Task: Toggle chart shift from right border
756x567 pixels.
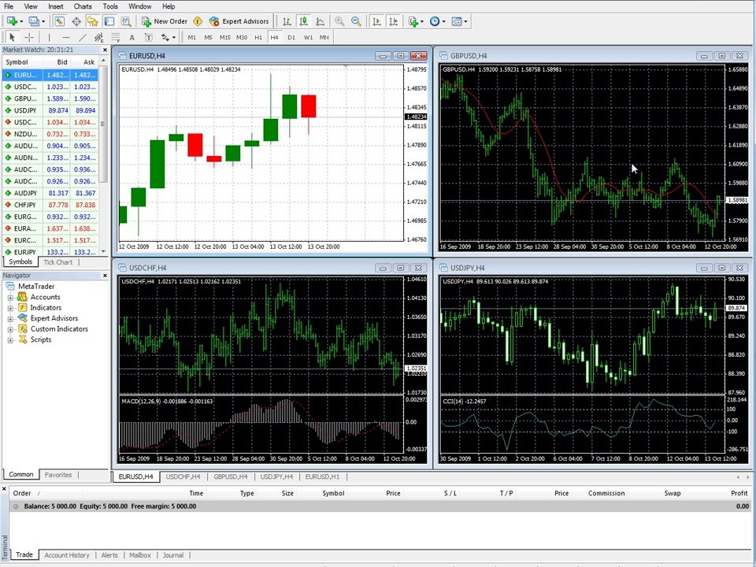Action: tap(394, 21)
